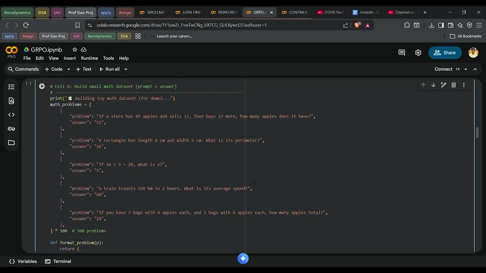The height and width of the screenshot is (273, 486).
Task: Click the notebook vertical scrollbar thumb
Action: 477,133
